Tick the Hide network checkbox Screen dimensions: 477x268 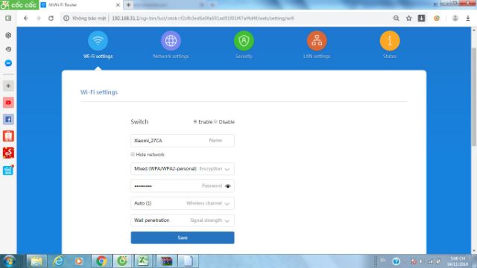point(133,154)
